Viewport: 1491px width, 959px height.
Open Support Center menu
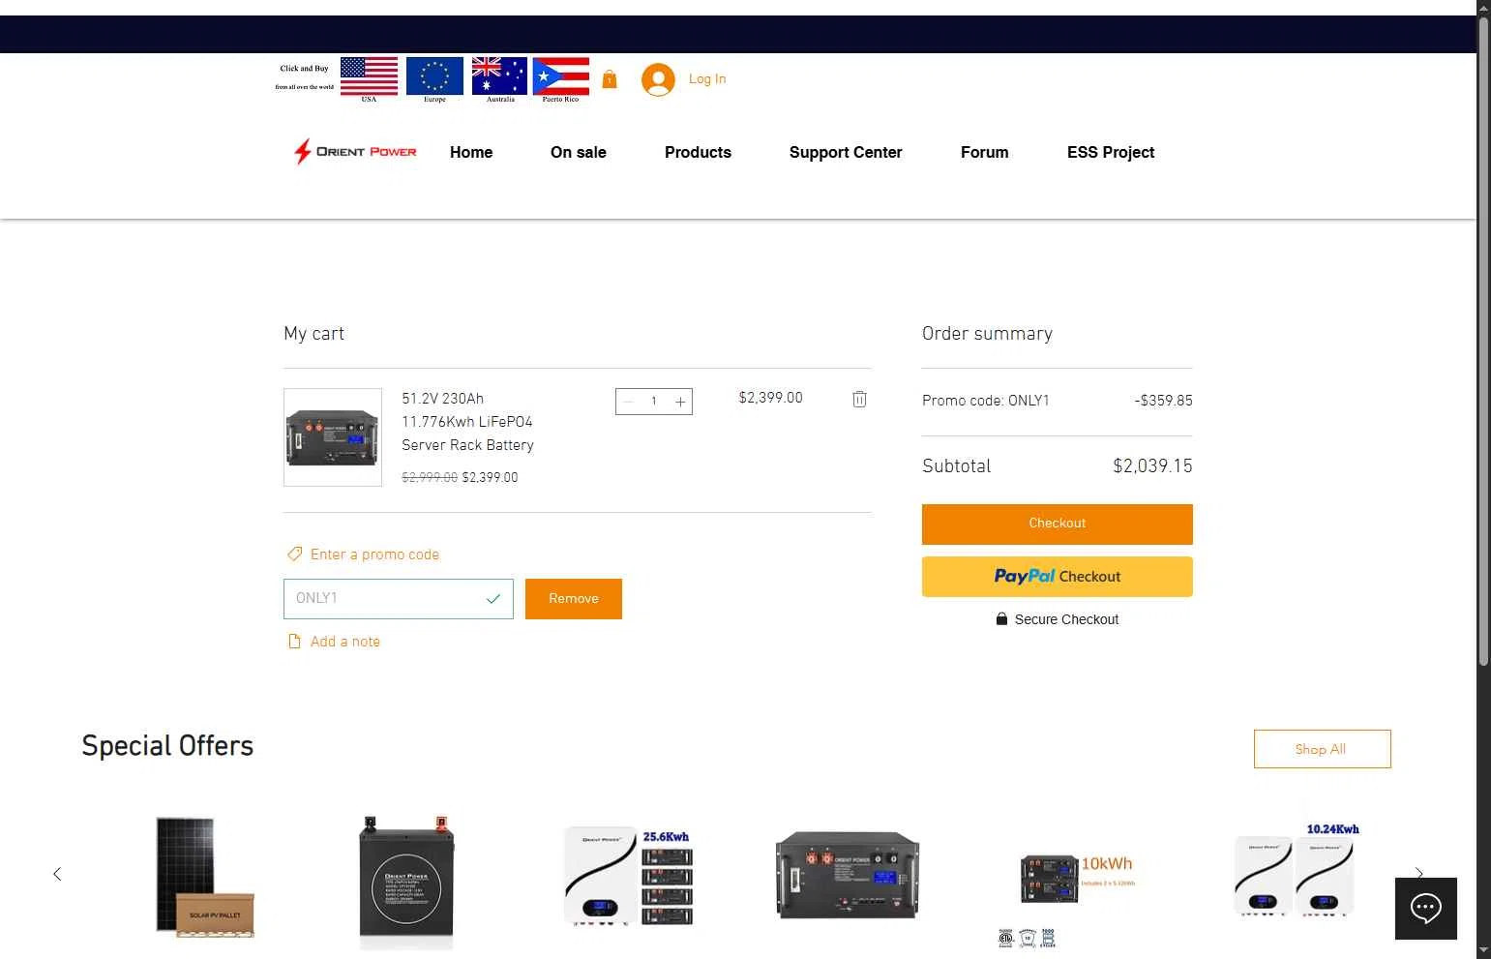click(x=846, y=152)
